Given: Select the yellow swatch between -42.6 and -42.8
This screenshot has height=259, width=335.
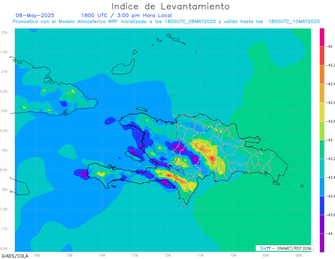Looking at the screenshot, I should [322, 112].
